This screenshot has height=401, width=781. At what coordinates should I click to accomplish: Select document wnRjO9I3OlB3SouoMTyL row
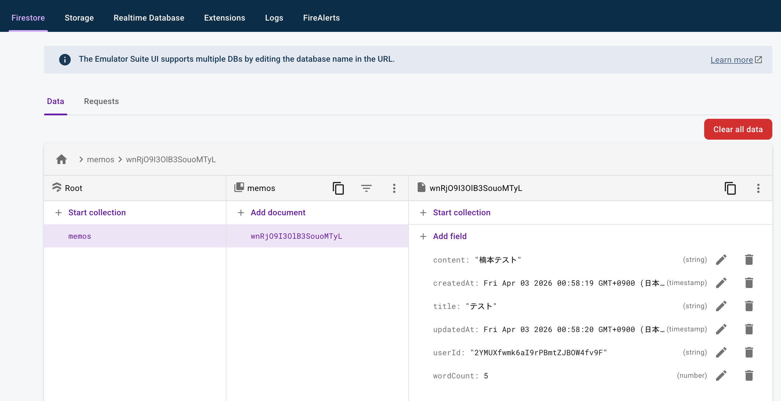click(317, 236)
